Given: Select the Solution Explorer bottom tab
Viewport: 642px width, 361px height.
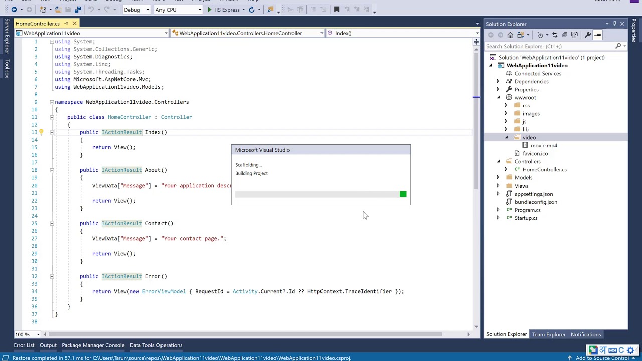Looking at the screenshot, I should [x=507, y=335].
